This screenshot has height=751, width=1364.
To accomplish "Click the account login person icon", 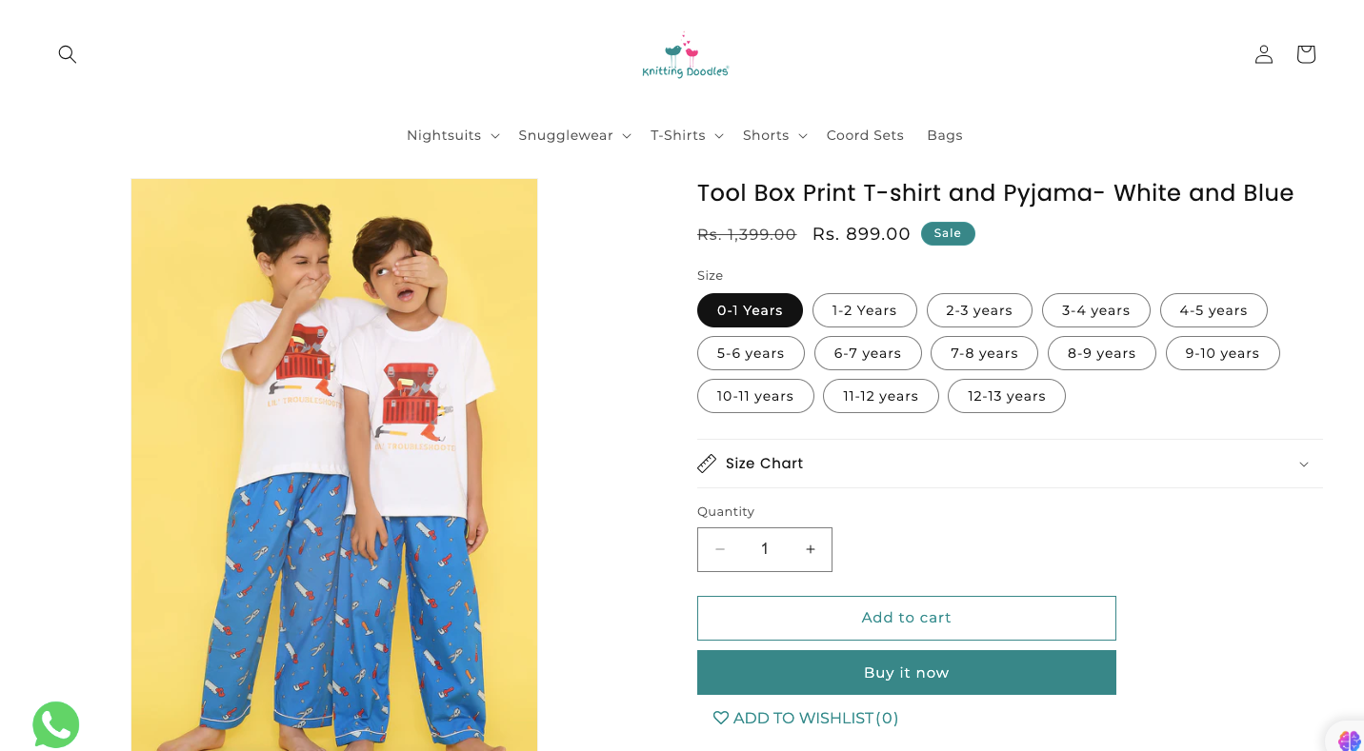I will pyautogui.click(x=1264, y=54).
